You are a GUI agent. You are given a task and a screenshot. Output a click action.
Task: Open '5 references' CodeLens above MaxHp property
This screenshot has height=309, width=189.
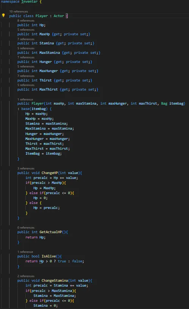click(x=26, y=30)
